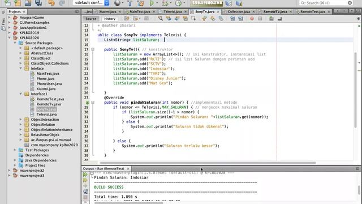Focus the Search field at top right

coord(326,3)
